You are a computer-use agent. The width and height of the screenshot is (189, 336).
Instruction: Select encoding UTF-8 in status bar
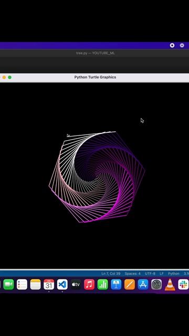150,274
